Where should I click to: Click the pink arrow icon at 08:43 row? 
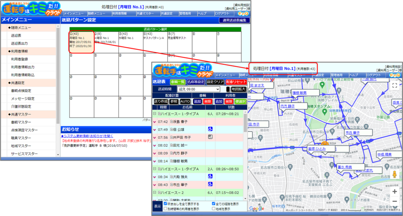coord(154,185)
